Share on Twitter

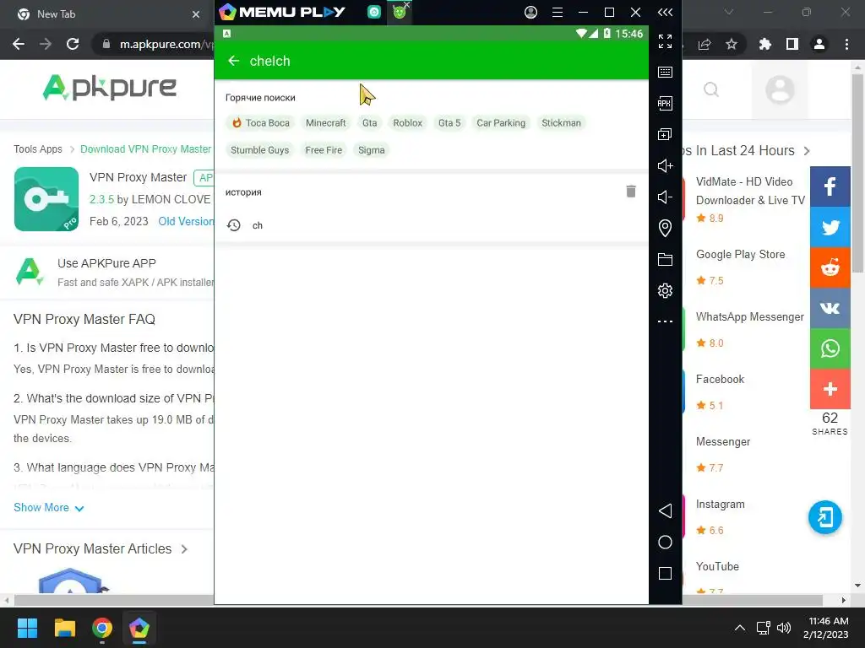[830, 227]
